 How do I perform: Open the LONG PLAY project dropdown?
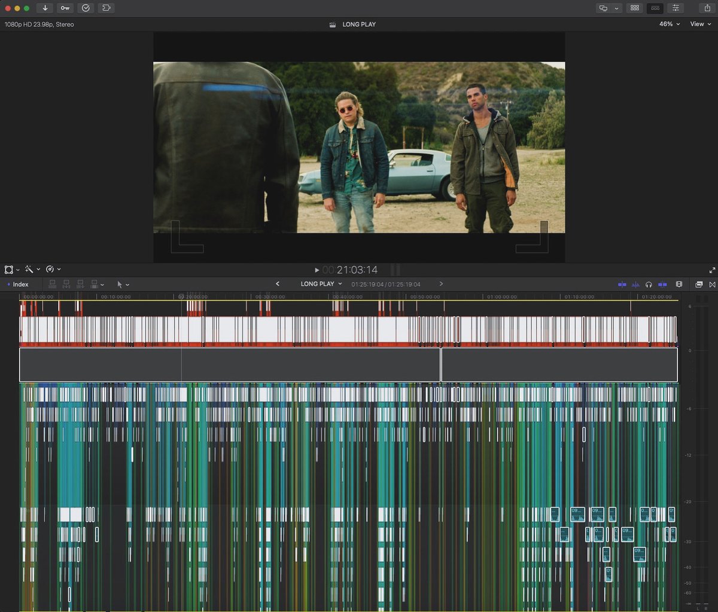tap(321, 284)
